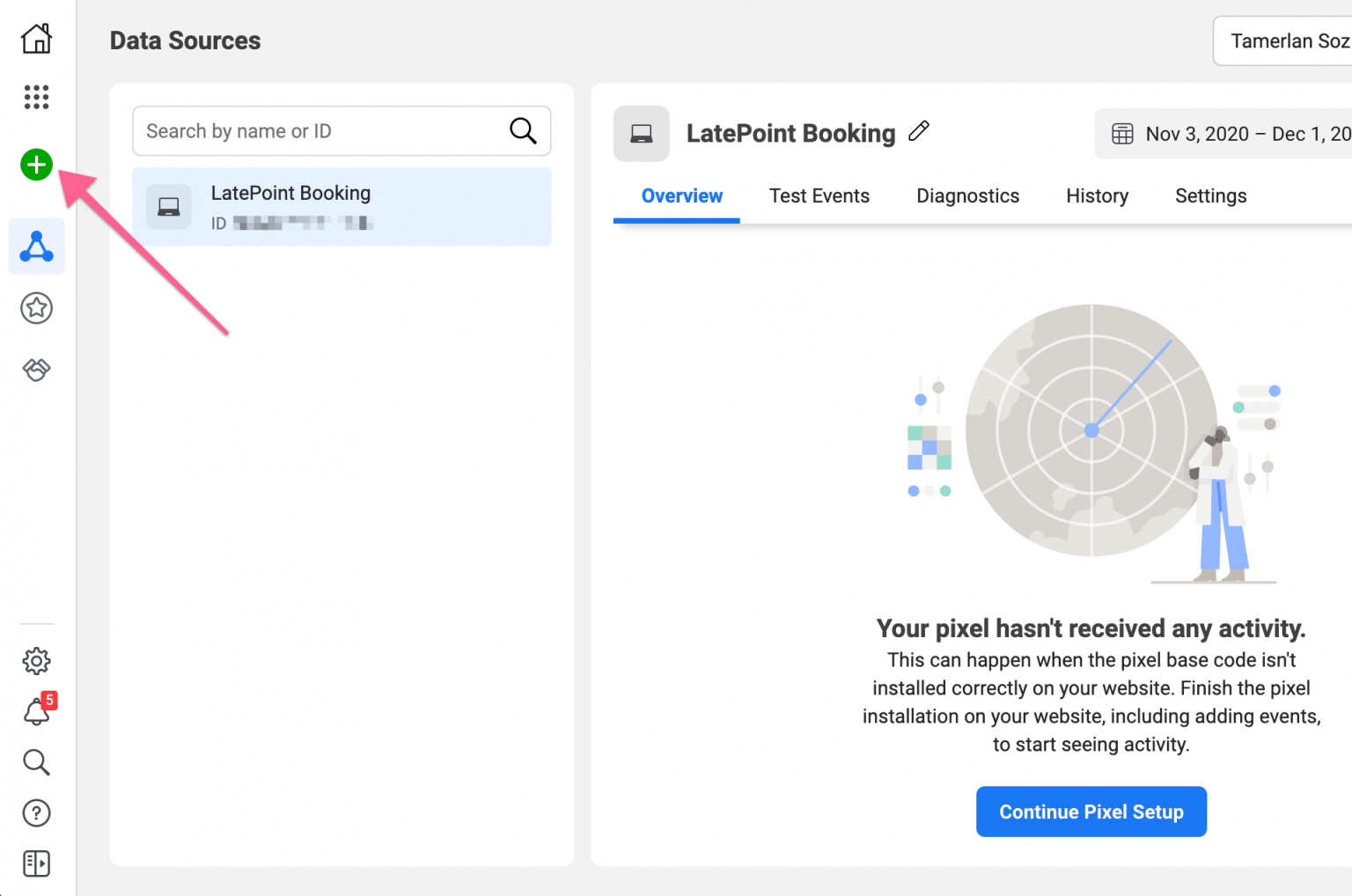Switch to the Diagnostics tab
The height and width of the screenshot is (896, 1352).
(x=967, y=196)
